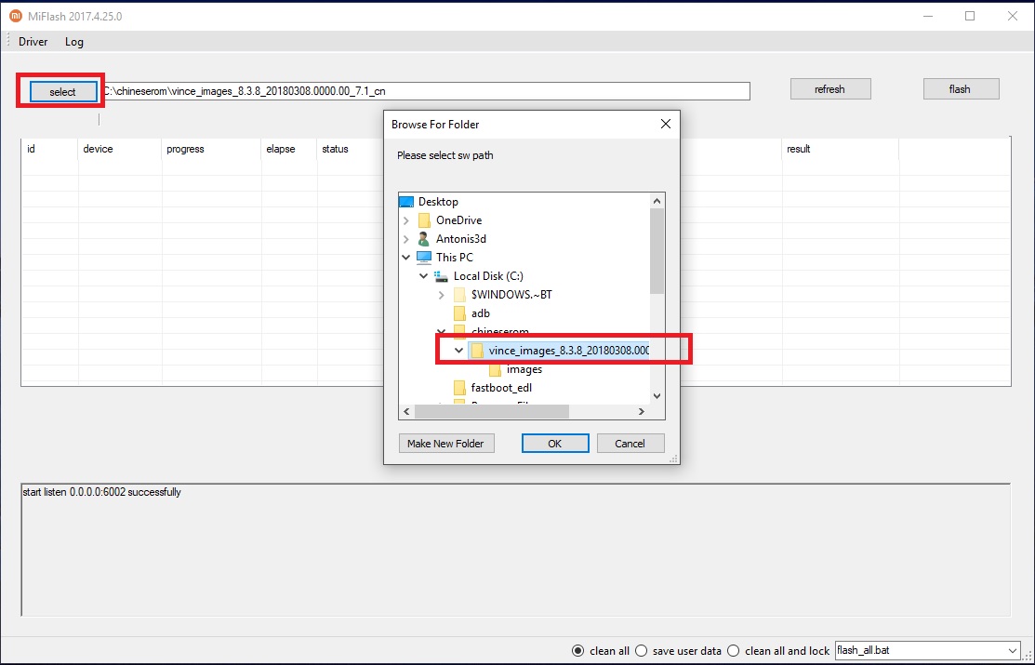Viewport: 1035px width, 665px height.
Task: Click the select button in MiFlash
Action: tap(62, 92)
